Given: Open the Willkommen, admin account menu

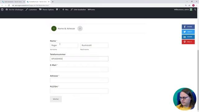Looking at the screenshot, I should click(x=183, y=10).
